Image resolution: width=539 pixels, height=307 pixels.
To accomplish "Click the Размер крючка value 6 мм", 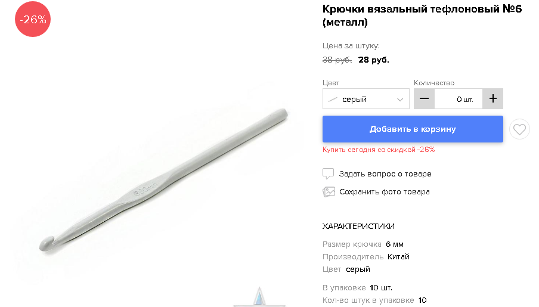I will pos(394,244).
